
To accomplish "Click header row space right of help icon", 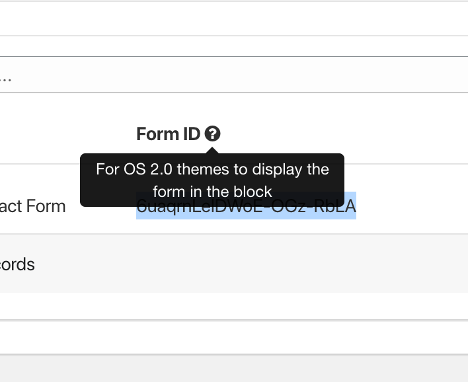I will tap(344, 134).
